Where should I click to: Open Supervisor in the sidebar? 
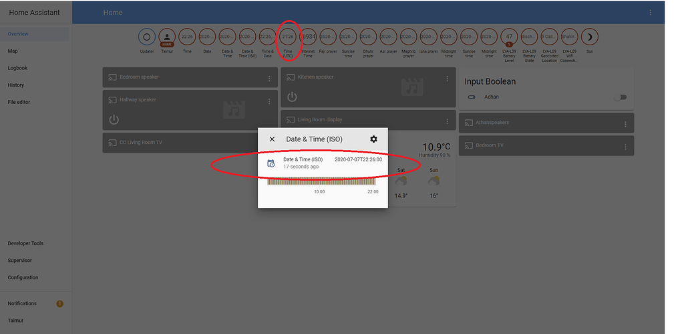[35, 261]
